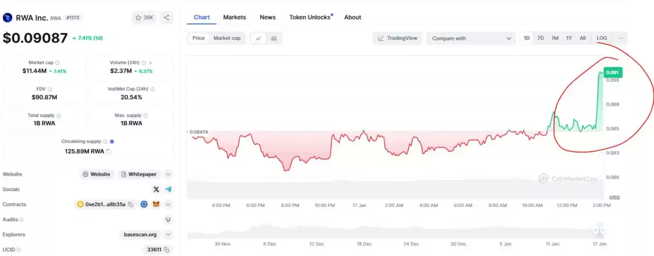Select the line chart icon

(258, 38)
